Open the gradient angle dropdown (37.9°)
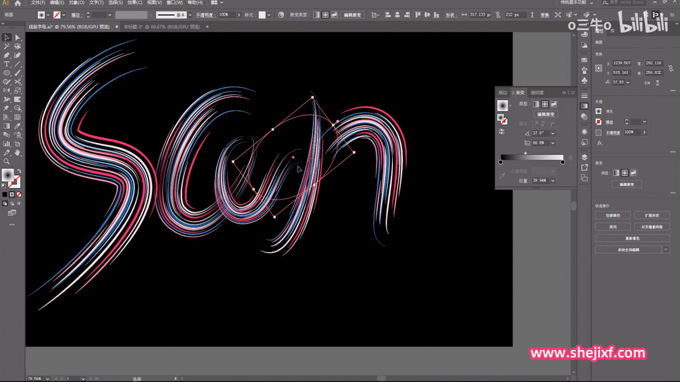 tap(552, 133)
